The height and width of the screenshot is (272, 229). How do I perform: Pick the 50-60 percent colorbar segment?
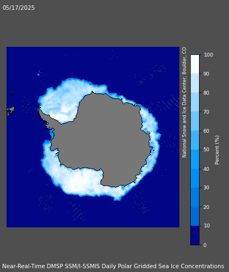[195, 140]
